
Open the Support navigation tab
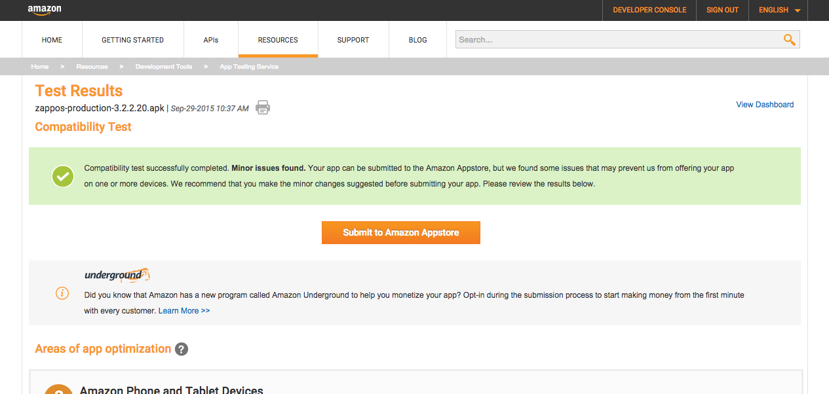pos(353,40)
